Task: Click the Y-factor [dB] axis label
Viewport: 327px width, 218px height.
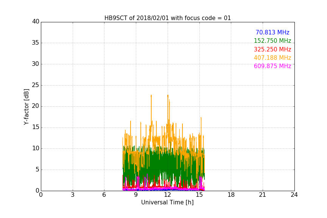Action: coord(26,107)
